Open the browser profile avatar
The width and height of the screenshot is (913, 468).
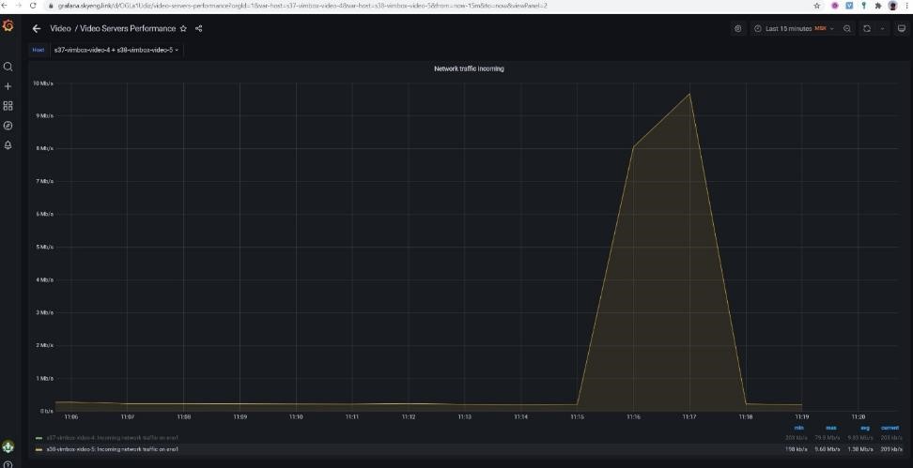[x=892, y=6]
